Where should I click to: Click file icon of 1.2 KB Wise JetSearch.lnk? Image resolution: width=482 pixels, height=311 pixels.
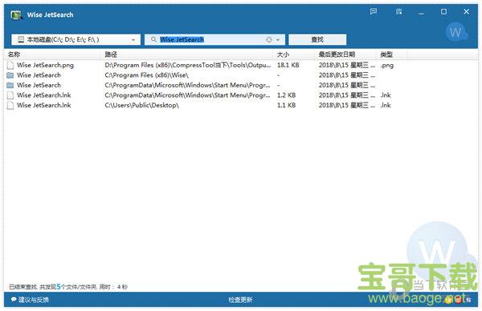[10, 95]
